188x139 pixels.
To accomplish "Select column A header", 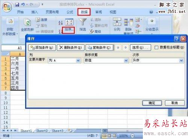I will click(x=18, y=54).
